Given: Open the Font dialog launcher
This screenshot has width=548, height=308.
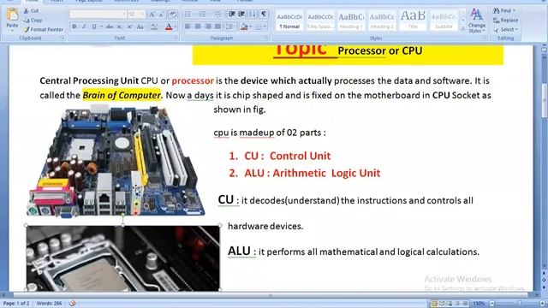Looking at the screenshot, I should coord(176,38).
